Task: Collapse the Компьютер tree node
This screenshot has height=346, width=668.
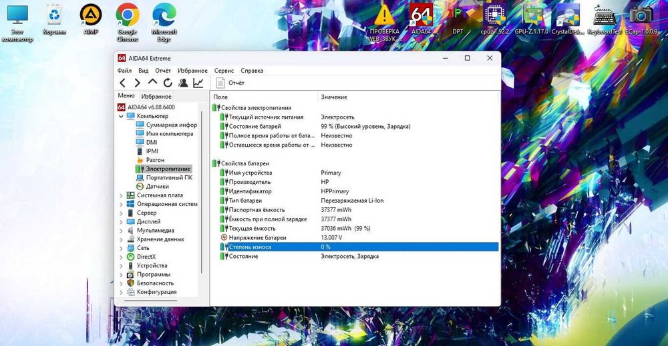Action: (x=121, y=116)
